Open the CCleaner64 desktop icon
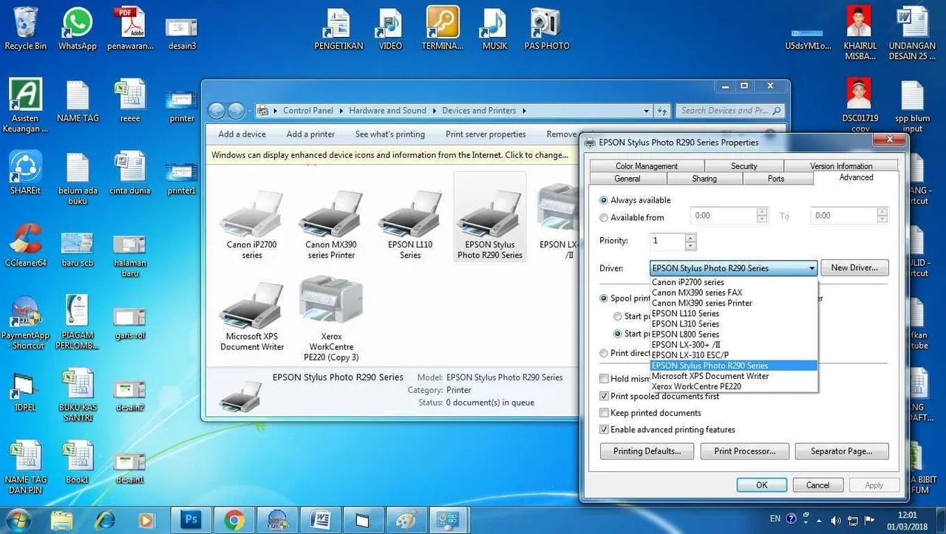Viewport: 946px width, 534px height. 26,245
